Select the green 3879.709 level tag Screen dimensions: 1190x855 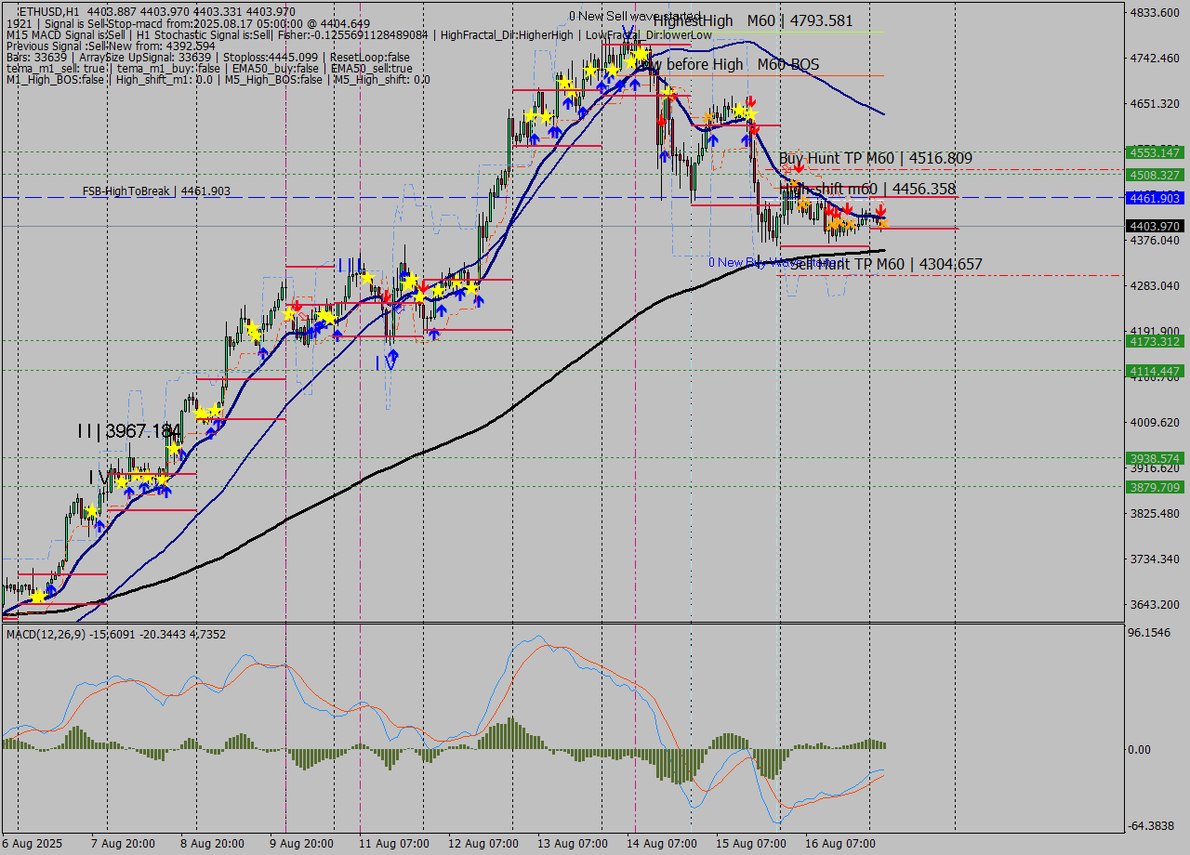click(x=1154, y=487)
